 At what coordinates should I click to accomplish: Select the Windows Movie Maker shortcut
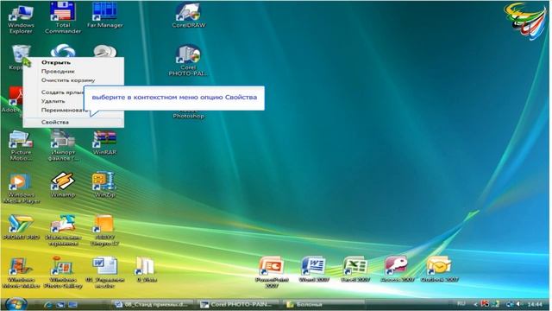(21, 272)
